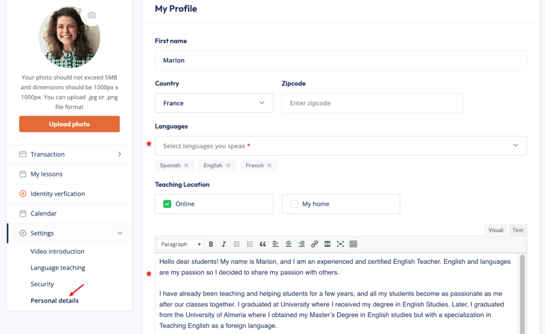Click the camera icon on profile photo
The image size is (545, 334).
pyautogui.click(x=92, y=15)
